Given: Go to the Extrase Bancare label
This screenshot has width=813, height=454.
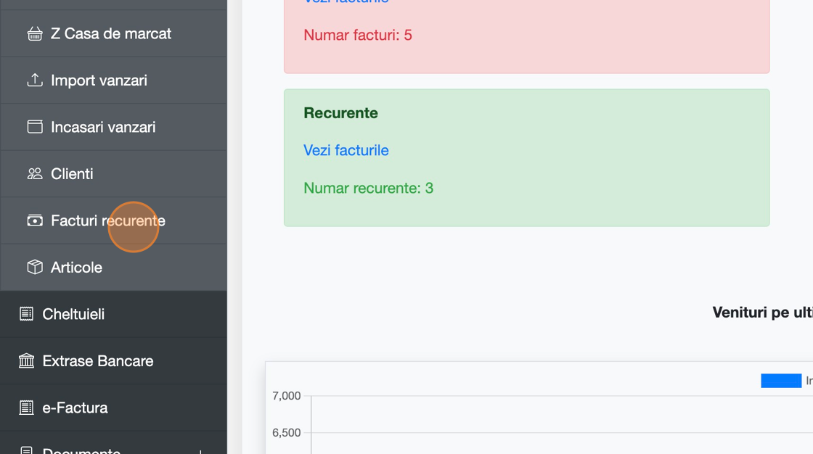Looking at the screenshot, I should pyautogui.click(x=98, y=361).
